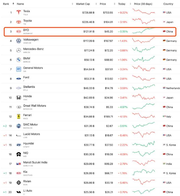180x196 pixels.
Task: Open the Great Wall Motors link
Action: (x=35, y=106)
